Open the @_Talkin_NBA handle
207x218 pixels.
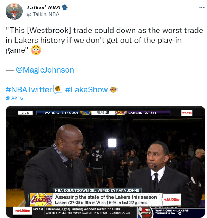[x=43, y=14]
